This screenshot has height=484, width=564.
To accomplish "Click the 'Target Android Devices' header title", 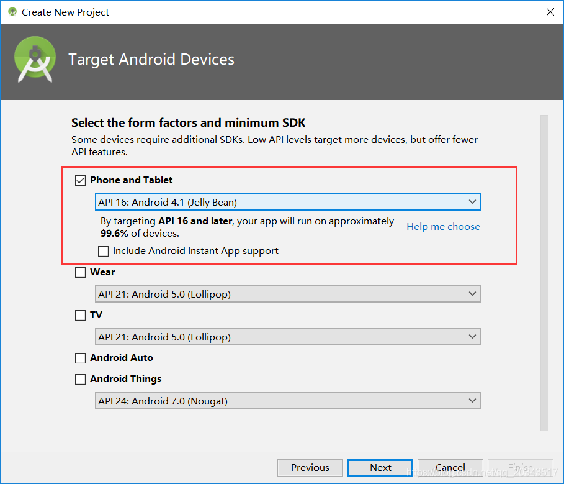I will tap(151, 60).
